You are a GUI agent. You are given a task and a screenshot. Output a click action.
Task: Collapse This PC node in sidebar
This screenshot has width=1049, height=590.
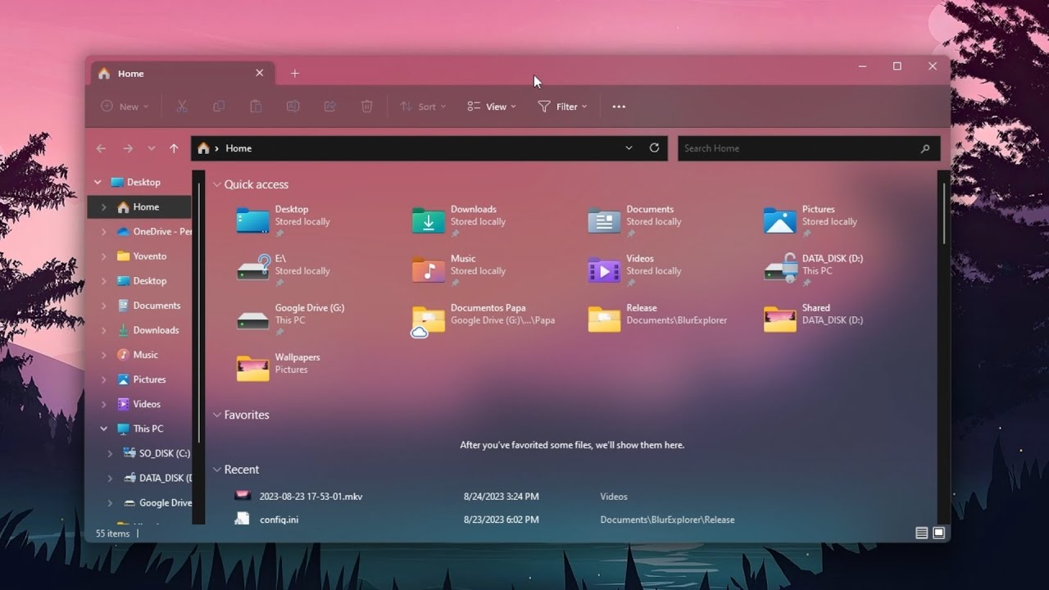tap(103, 429)
